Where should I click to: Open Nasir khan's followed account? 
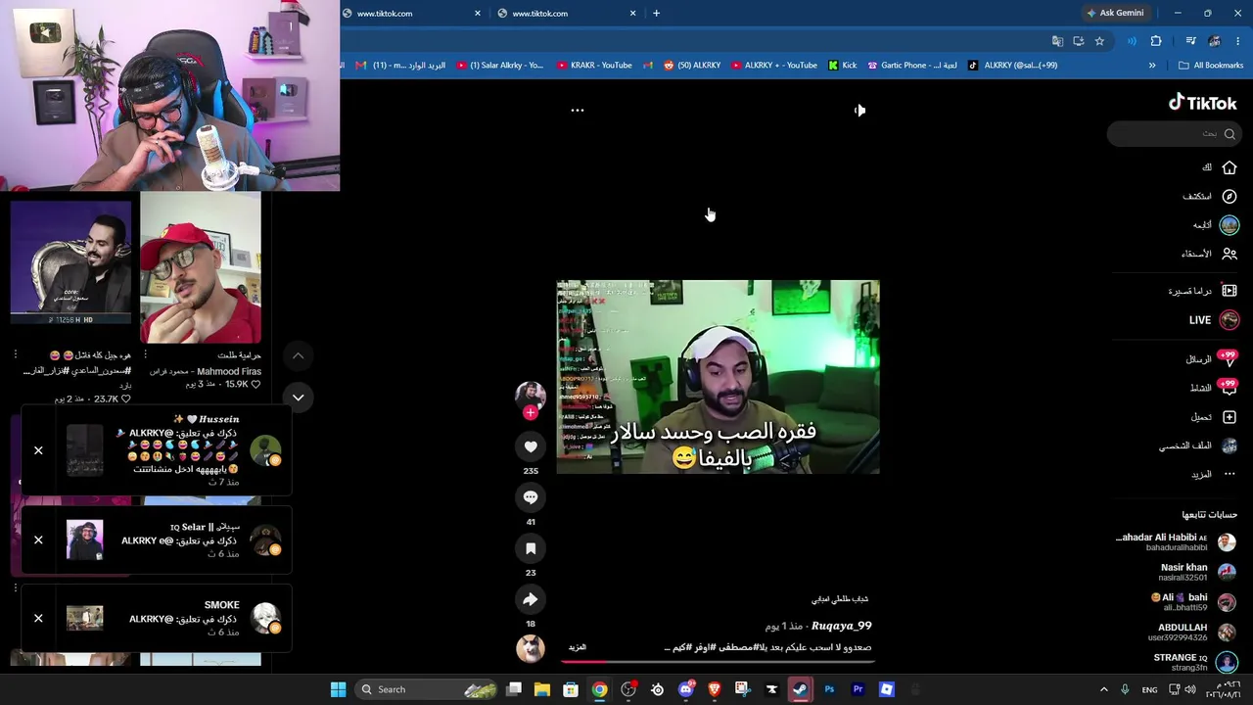click(1198, 572)
